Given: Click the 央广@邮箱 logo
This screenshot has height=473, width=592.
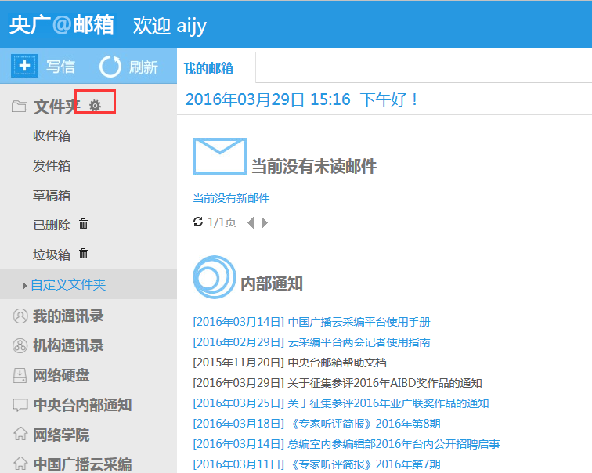Looking at the screenshot, I should [x=62, y=25].
